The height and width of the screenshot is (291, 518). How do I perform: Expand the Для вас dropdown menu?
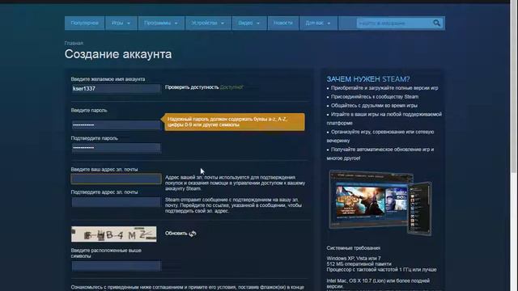coord(318,23)
